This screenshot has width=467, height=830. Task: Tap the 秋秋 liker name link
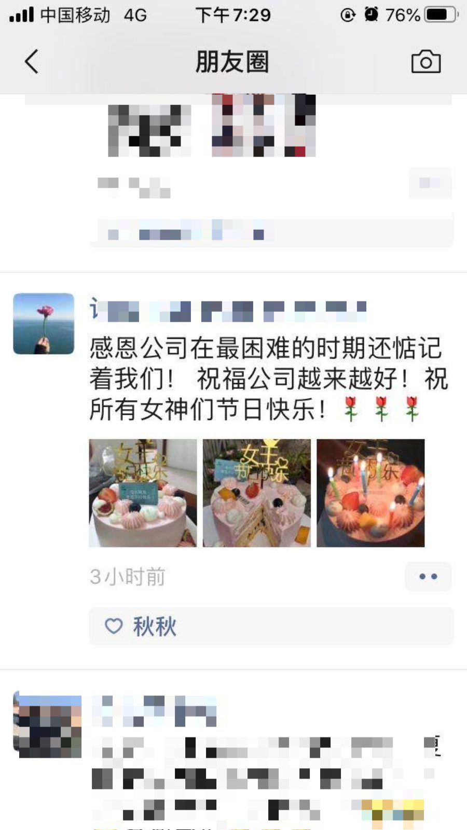155,626
